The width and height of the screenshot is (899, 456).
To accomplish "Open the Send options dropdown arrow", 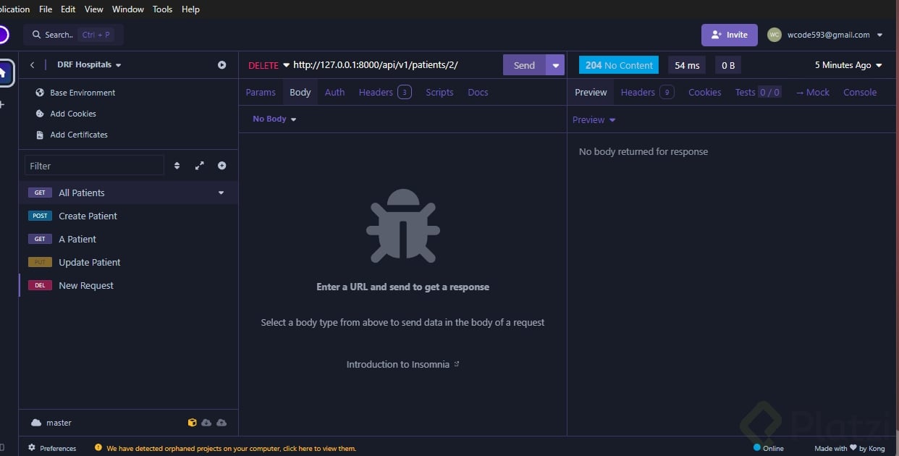I will (x=555, y=65).
